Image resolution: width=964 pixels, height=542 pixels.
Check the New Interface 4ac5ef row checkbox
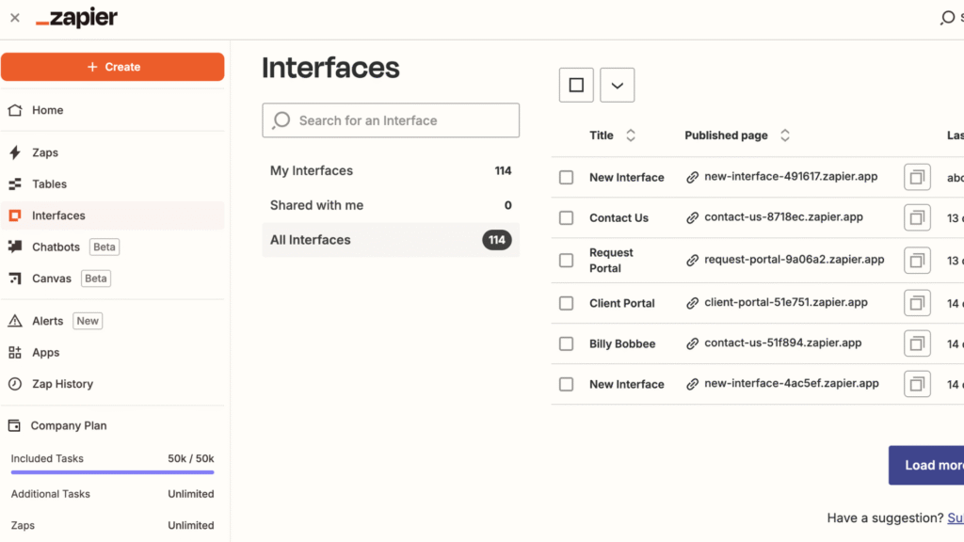point(566,385)
